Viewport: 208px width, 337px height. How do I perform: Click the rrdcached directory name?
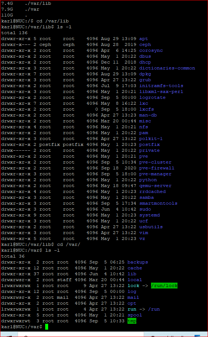(x=153, y=191)
